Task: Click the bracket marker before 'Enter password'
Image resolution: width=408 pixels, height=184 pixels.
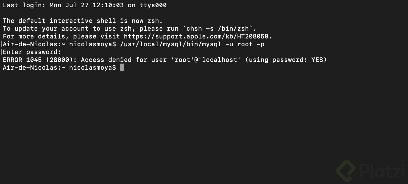Action: (x=1, y=52)
